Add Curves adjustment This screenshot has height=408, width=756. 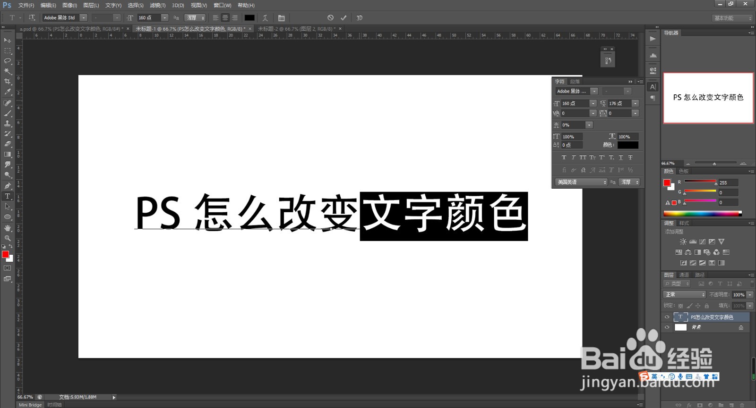tap(702, 241)
